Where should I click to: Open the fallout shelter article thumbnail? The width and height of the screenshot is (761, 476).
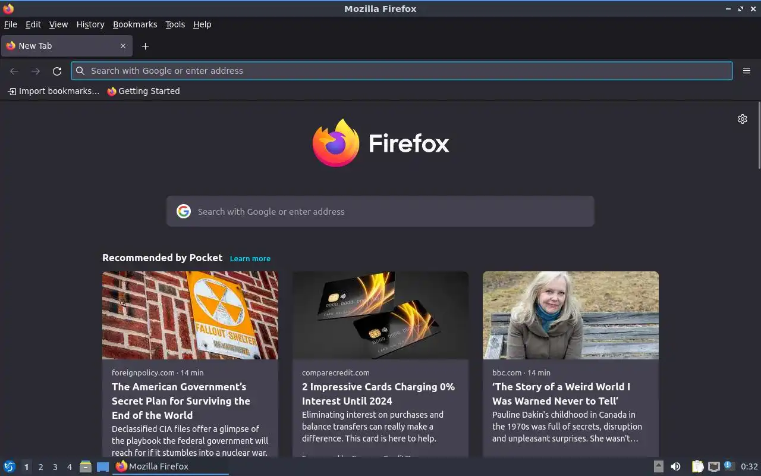click(190, 315)
